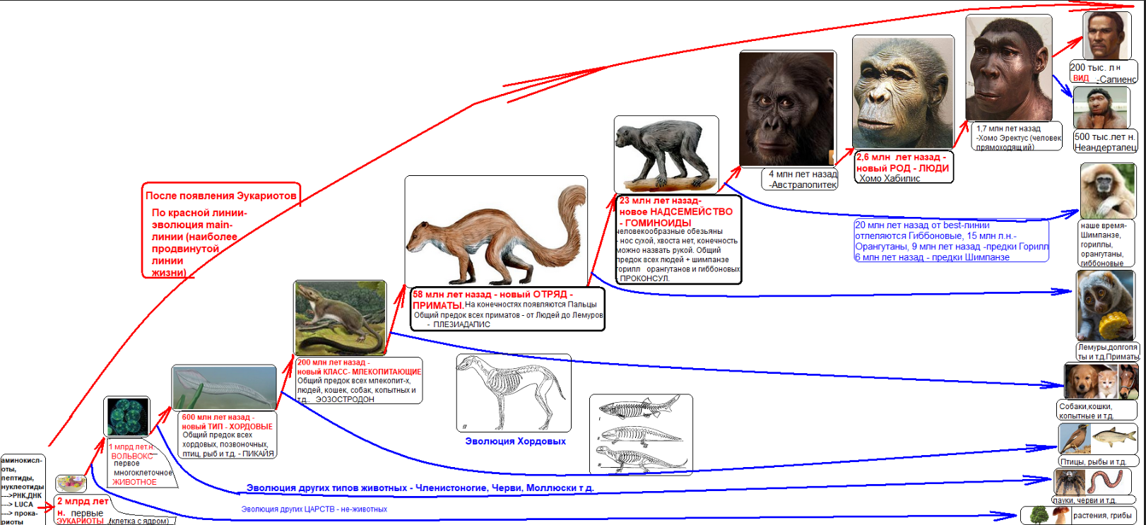Click the 'Эволюция Хордовых' caption
1146x525 pixels.
click(x=515, y=442)
